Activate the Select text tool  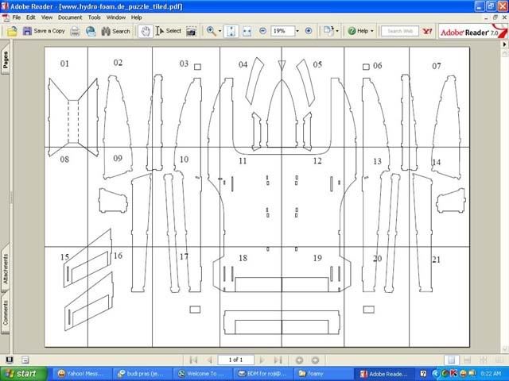[169, 31]
